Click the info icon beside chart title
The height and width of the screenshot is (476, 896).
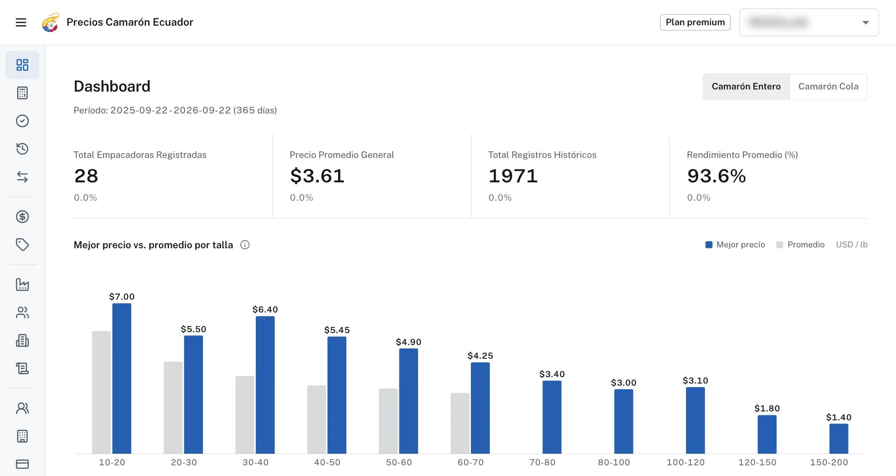pos(245,245)
